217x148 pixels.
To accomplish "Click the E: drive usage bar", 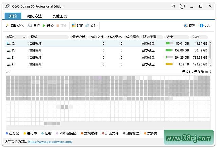I will [170, 57].
